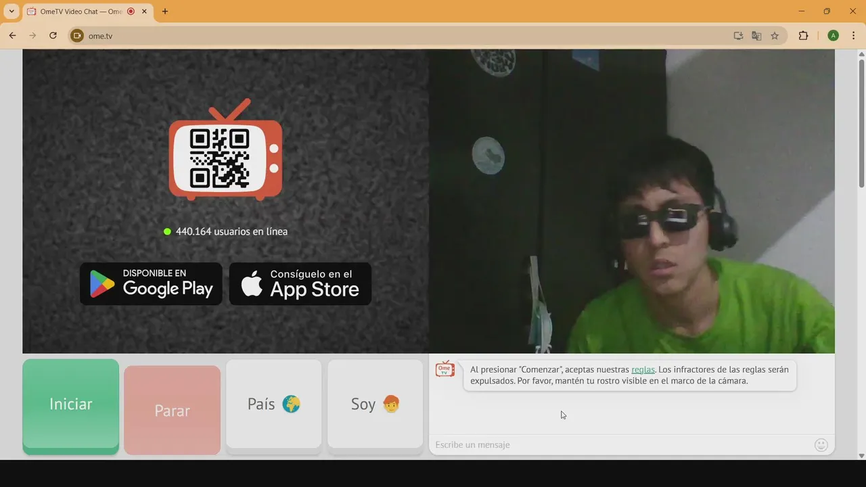
Task: Open the Chrome profile avatar
Action: [x=833, y=36]
